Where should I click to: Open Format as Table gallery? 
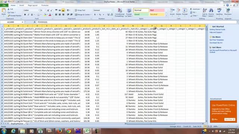click(129, 12)
